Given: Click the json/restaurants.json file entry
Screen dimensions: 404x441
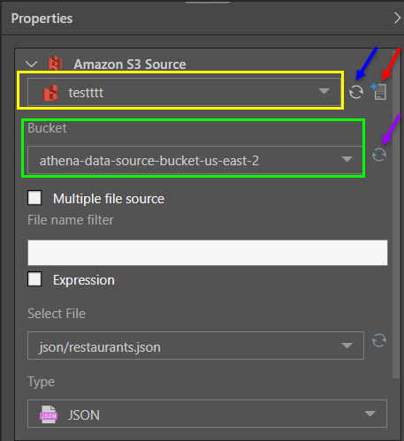Looking at the screenshot, I should (100, 347).
